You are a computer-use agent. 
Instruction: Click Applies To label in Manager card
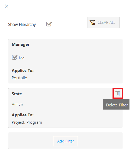click(23, 71)
